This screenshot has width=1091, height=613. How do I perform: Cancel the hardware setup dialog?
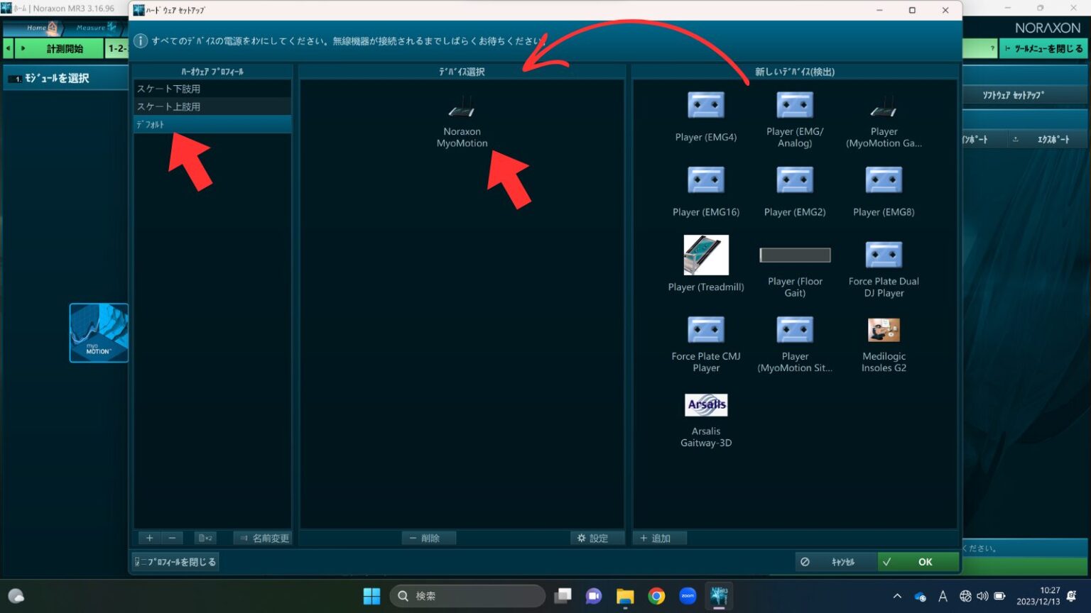[842, 561]
